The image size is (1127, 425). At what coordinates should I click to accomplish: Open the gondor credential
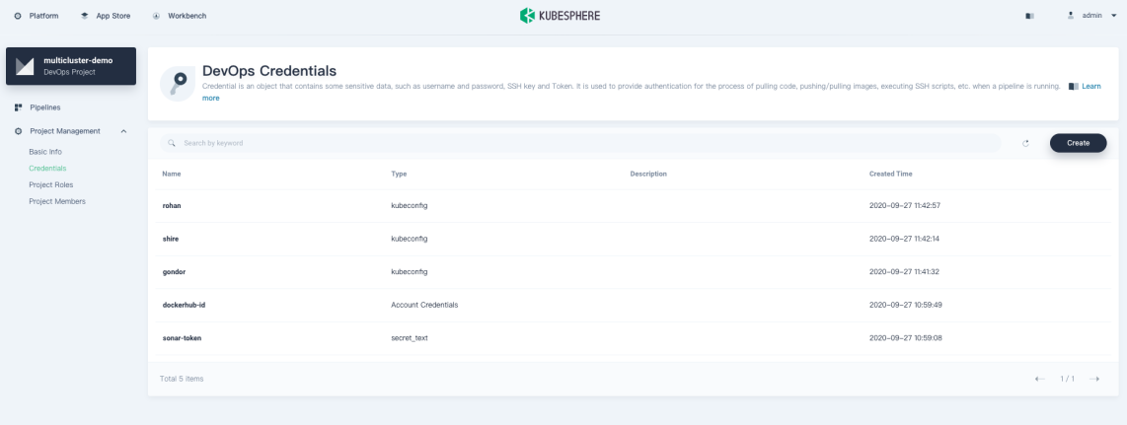(x=175, y=272)
